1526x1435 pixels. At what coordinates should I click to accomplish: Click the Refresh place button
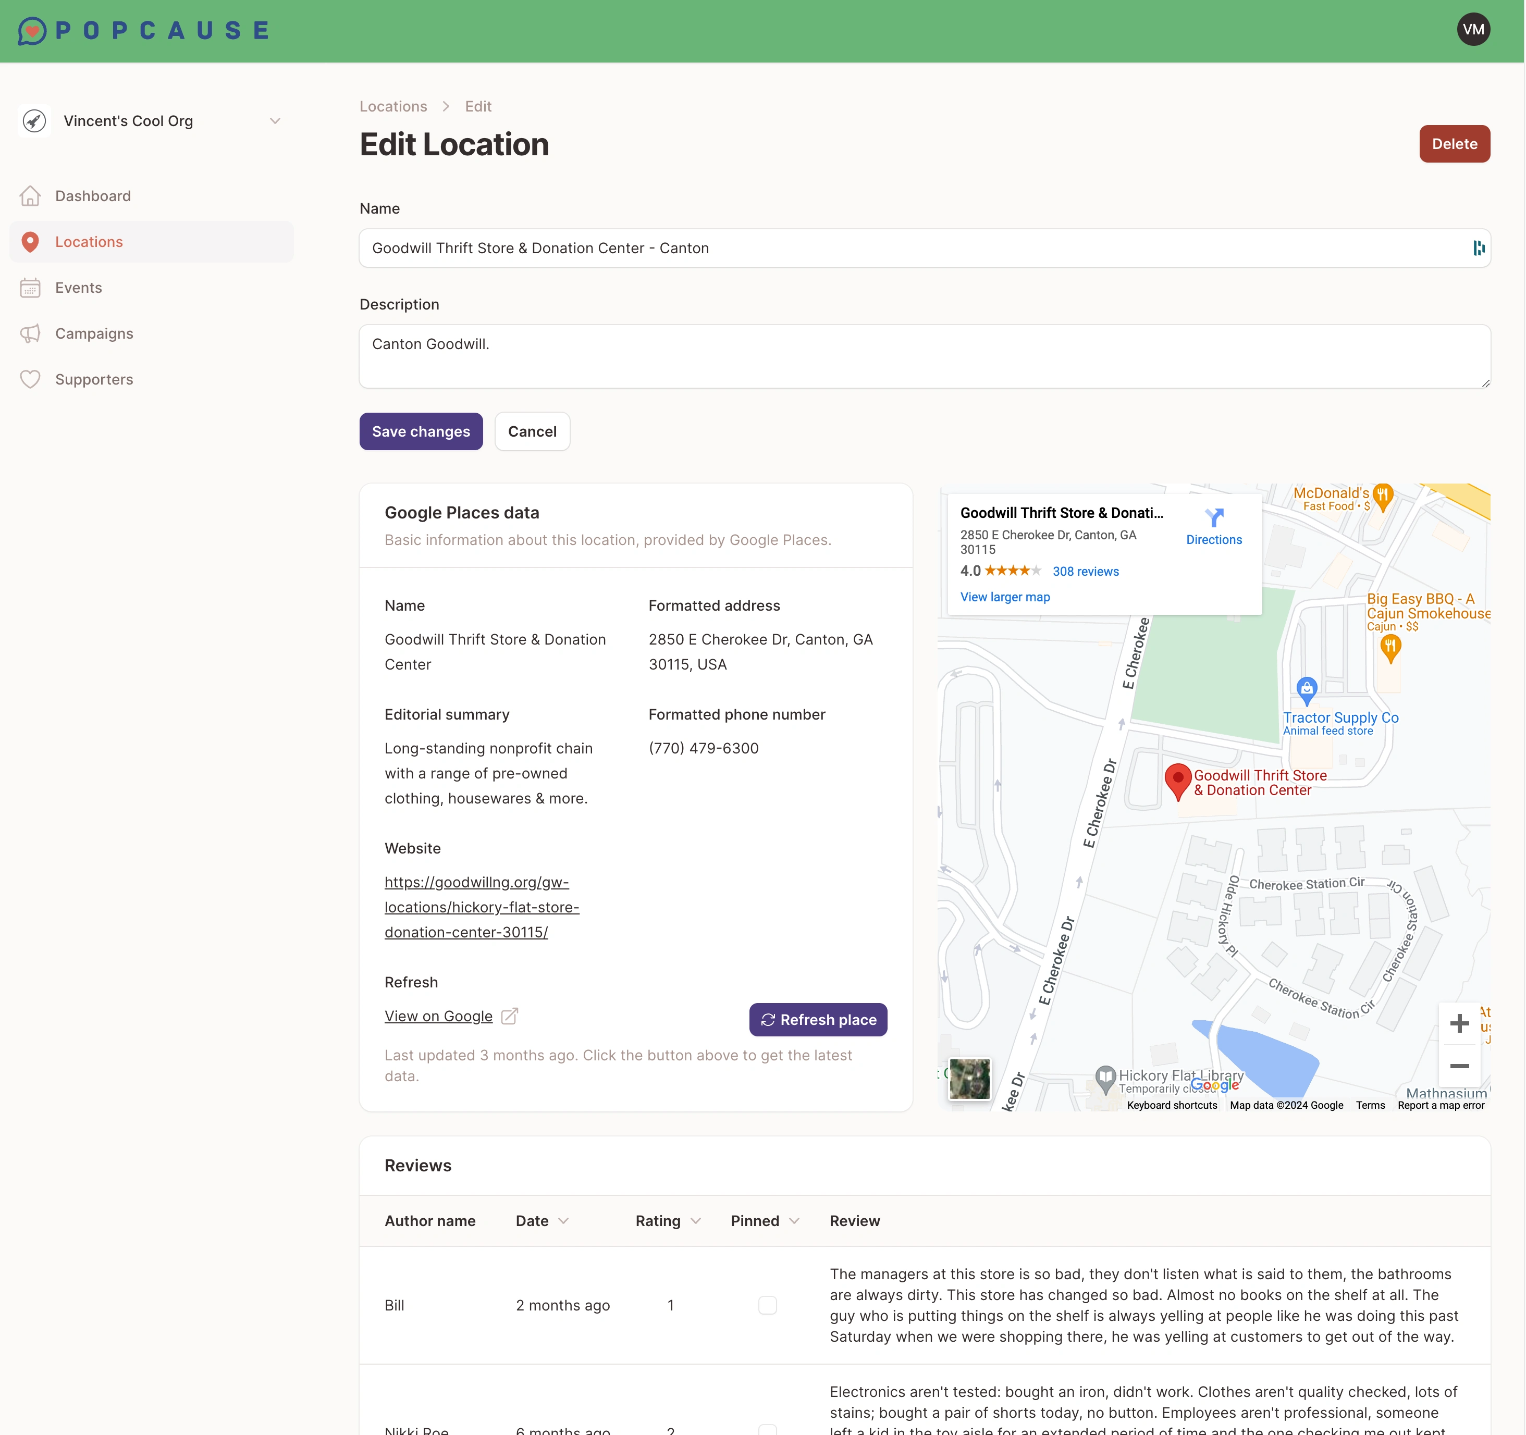(x=818, y=1021)
